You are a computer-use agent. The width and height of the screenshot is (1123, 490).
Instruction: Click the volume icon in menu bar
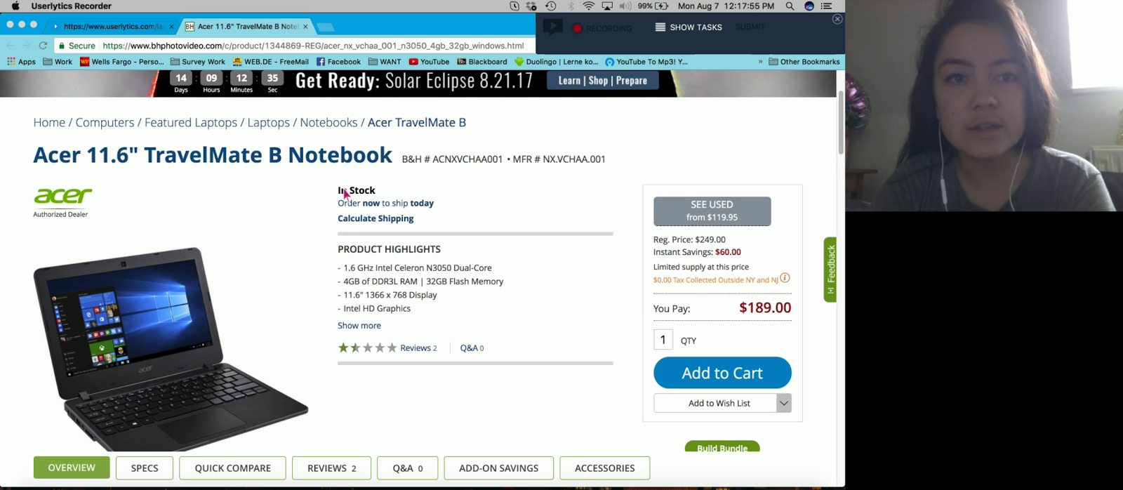pyautogui.click(x=625, y=6)
